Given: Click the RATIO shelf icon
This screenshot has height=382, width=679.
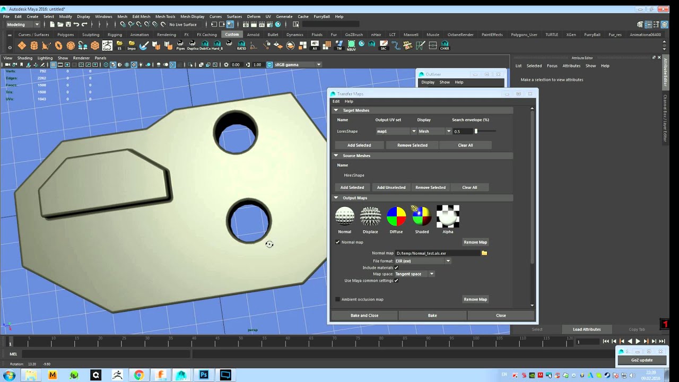Looking at the screenshot, I should pyautogui.click(x=241, y=46).
